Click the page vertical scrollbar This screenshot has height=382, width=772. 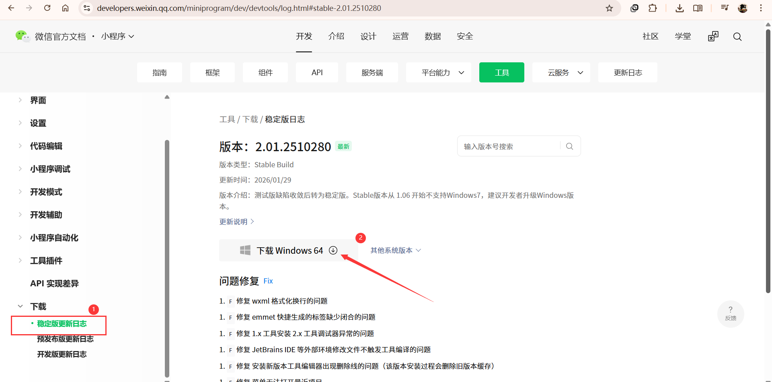[x=768, y=161]
